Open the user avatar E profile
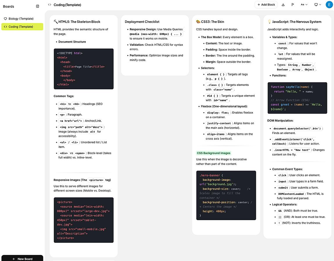The height and width of the screenshot is (261, 334). pyautogui.click(x=329, y=5)
